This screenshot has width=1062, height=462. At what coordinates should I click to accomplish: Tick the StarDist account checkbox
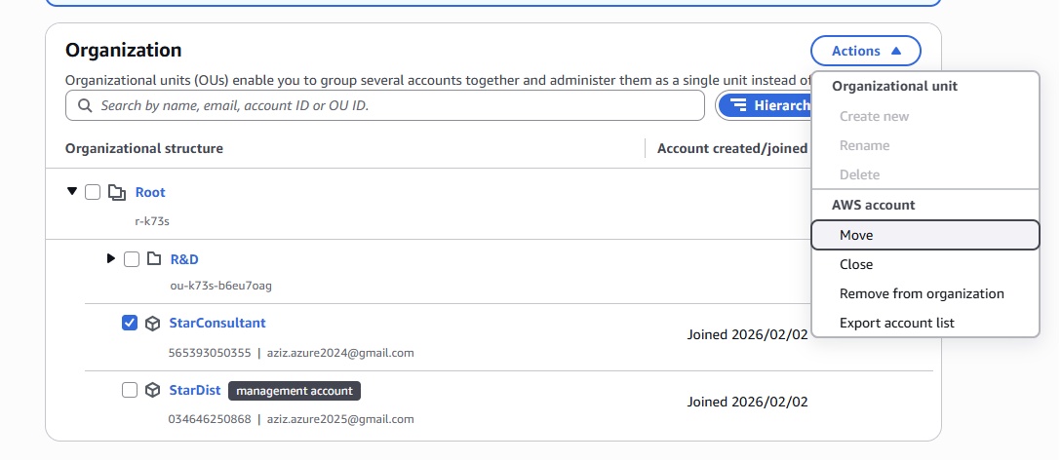tap(130, 390)
